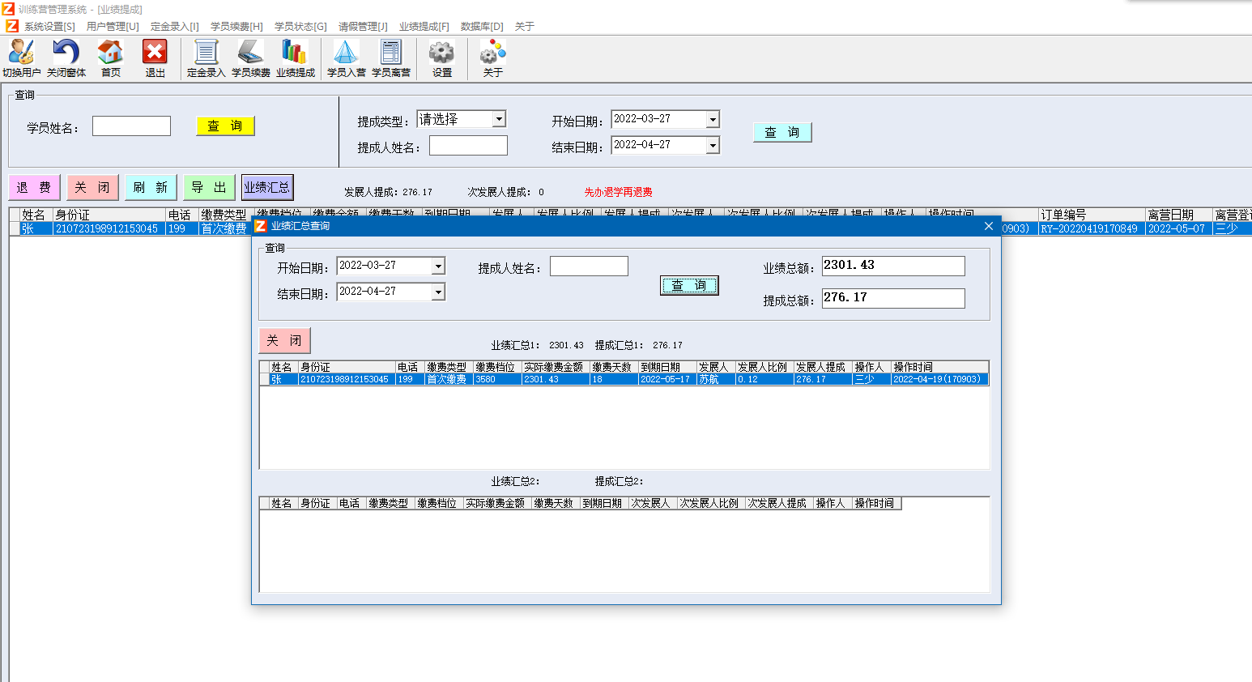Click the 2022-05-17 到期日期 cell
Screen dimensions: 1252x682
pos(667,379)
